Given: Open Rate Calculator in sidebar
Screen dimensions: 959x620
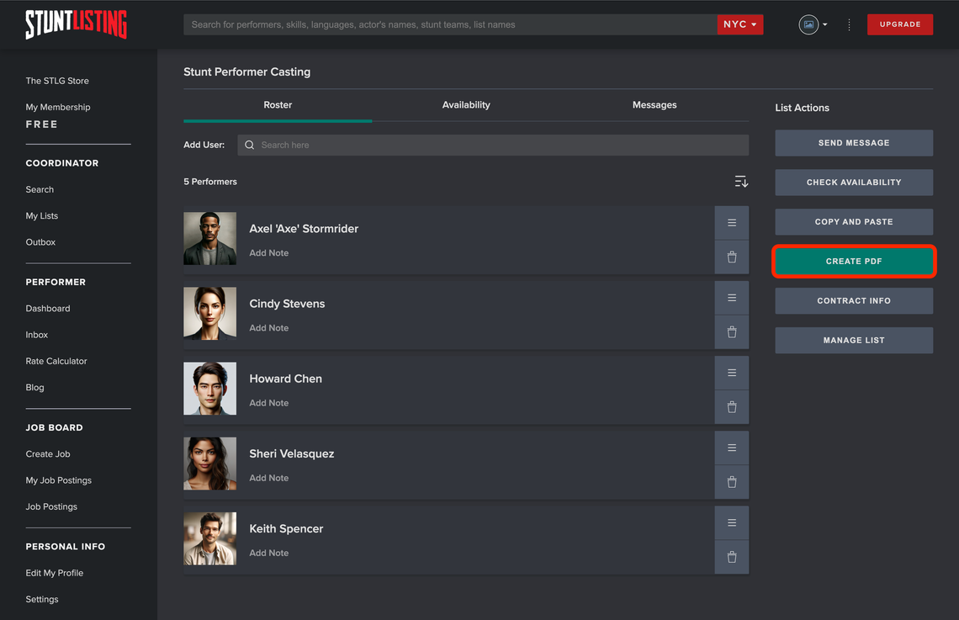Looking at the screenshot, I should (56, 361).
